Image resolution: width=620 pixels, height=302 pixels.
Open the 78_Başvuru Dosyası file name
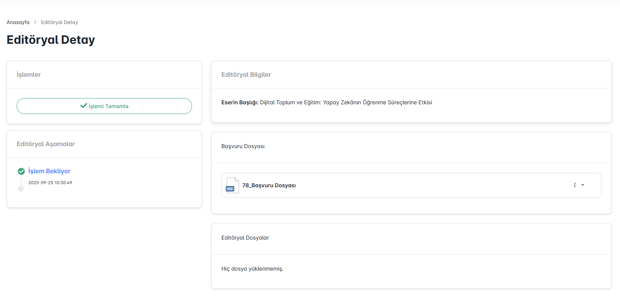(269, 186)
